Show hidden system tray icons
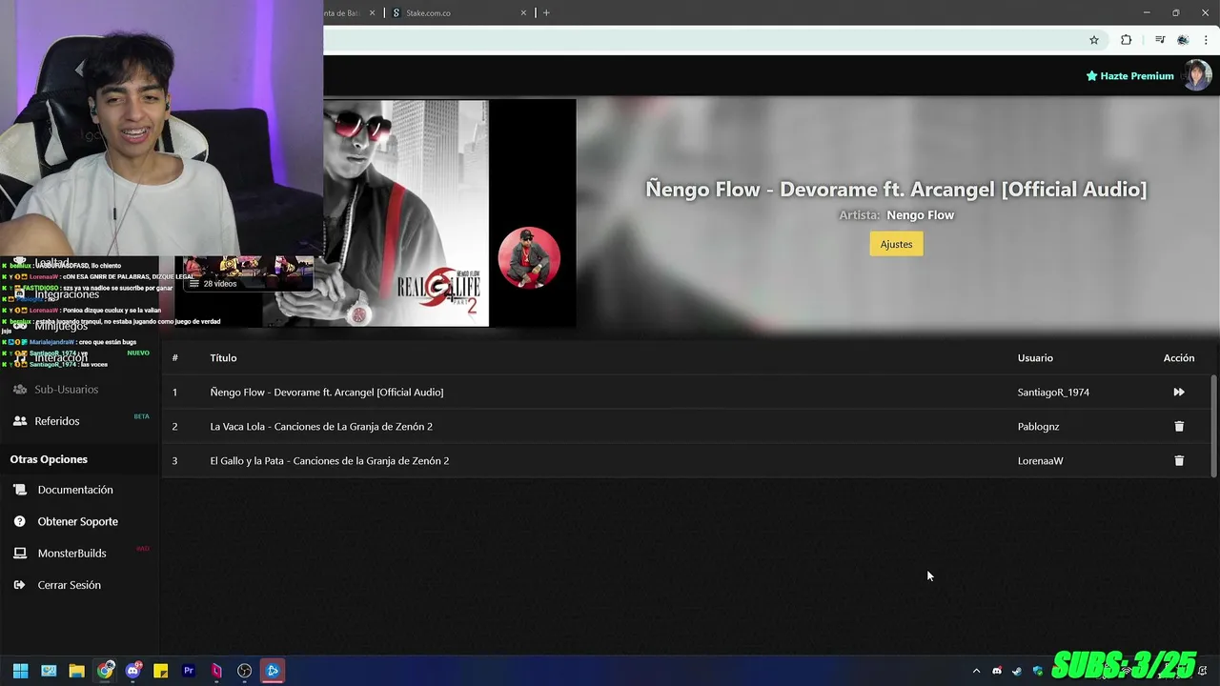The width and height of the screenshot is (1220, 686). pyautogui.click(x=976, y=671)
